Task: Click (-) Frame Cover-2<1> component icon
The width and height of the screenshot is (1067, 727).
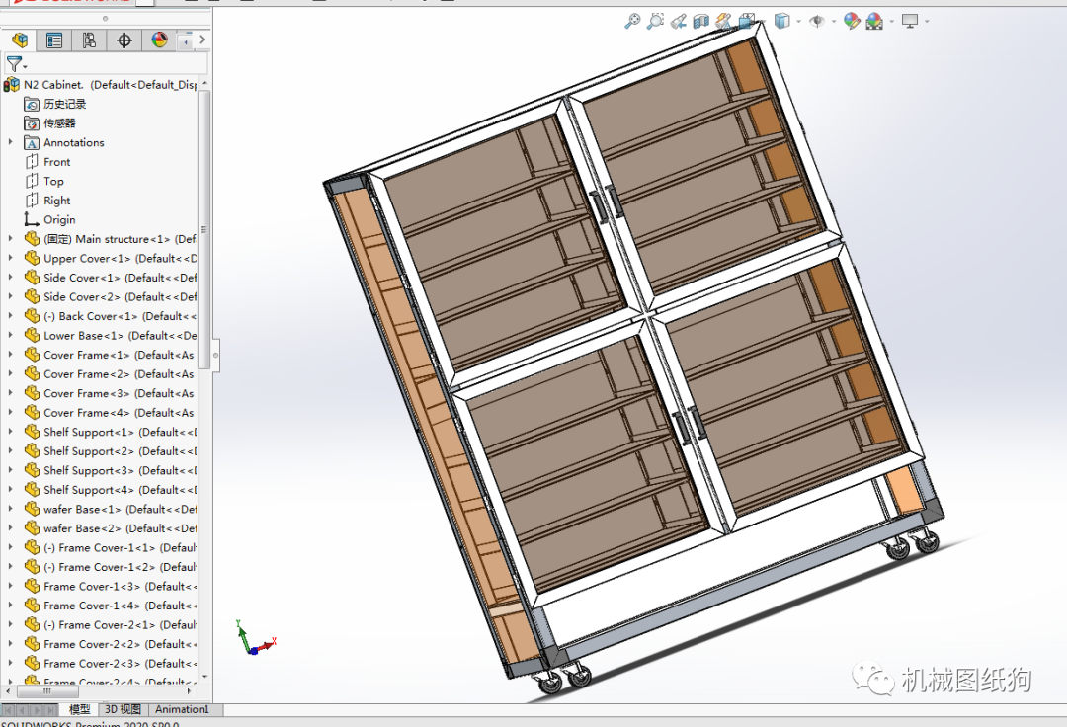Action: [32, 624]
